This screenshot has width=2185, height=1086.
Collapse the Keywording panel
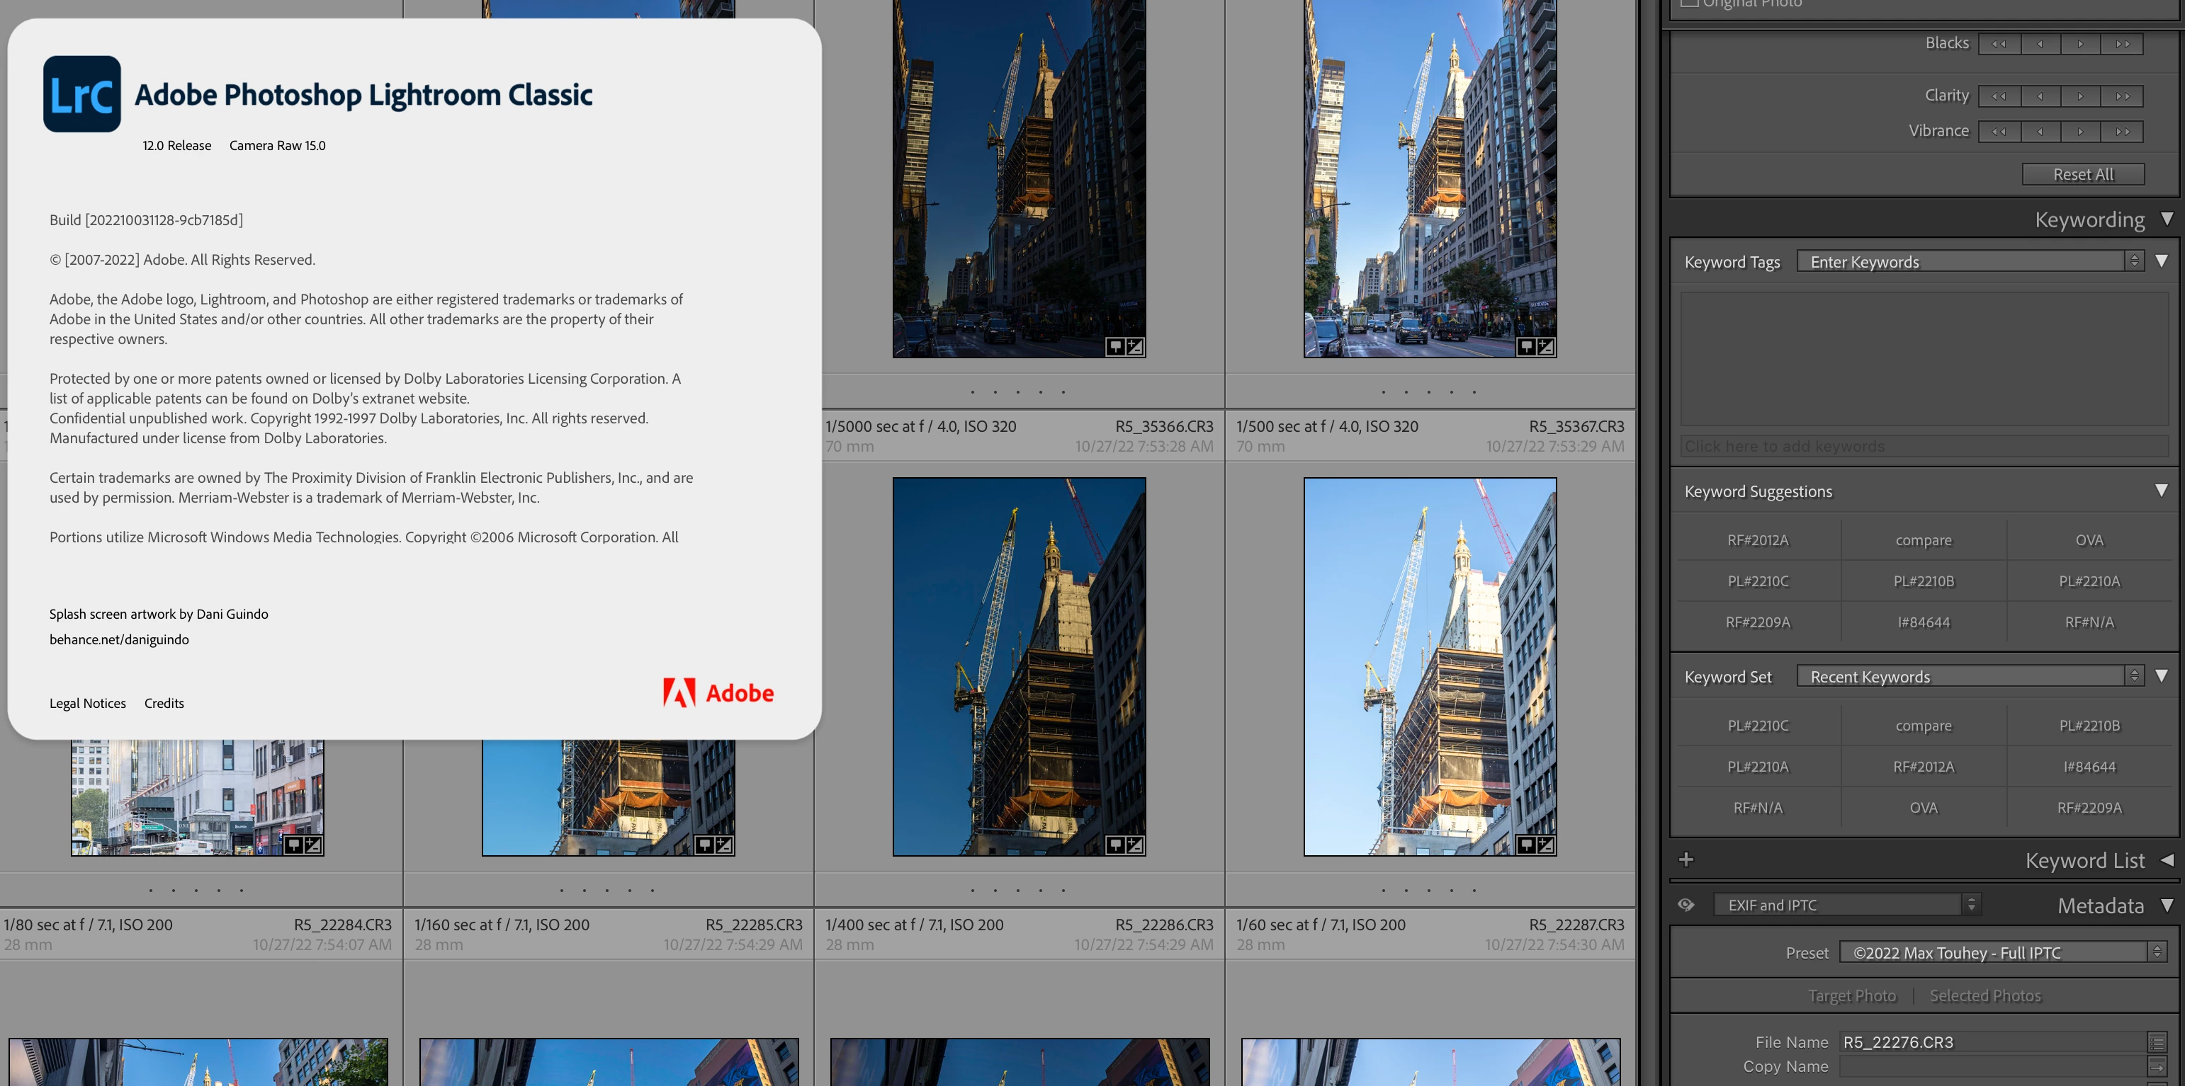coord(2167,219)
